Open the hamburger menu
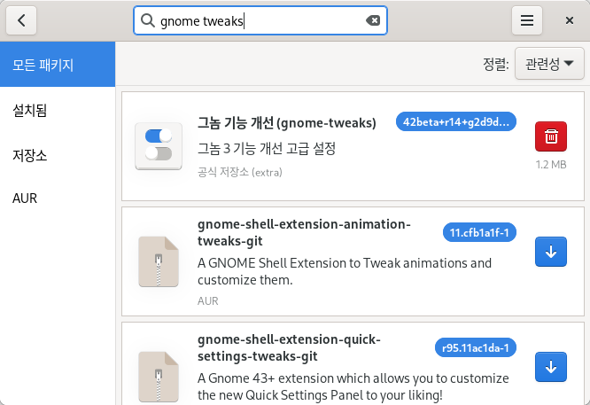Viewport: 590px width, 405px height. [527, 20]
